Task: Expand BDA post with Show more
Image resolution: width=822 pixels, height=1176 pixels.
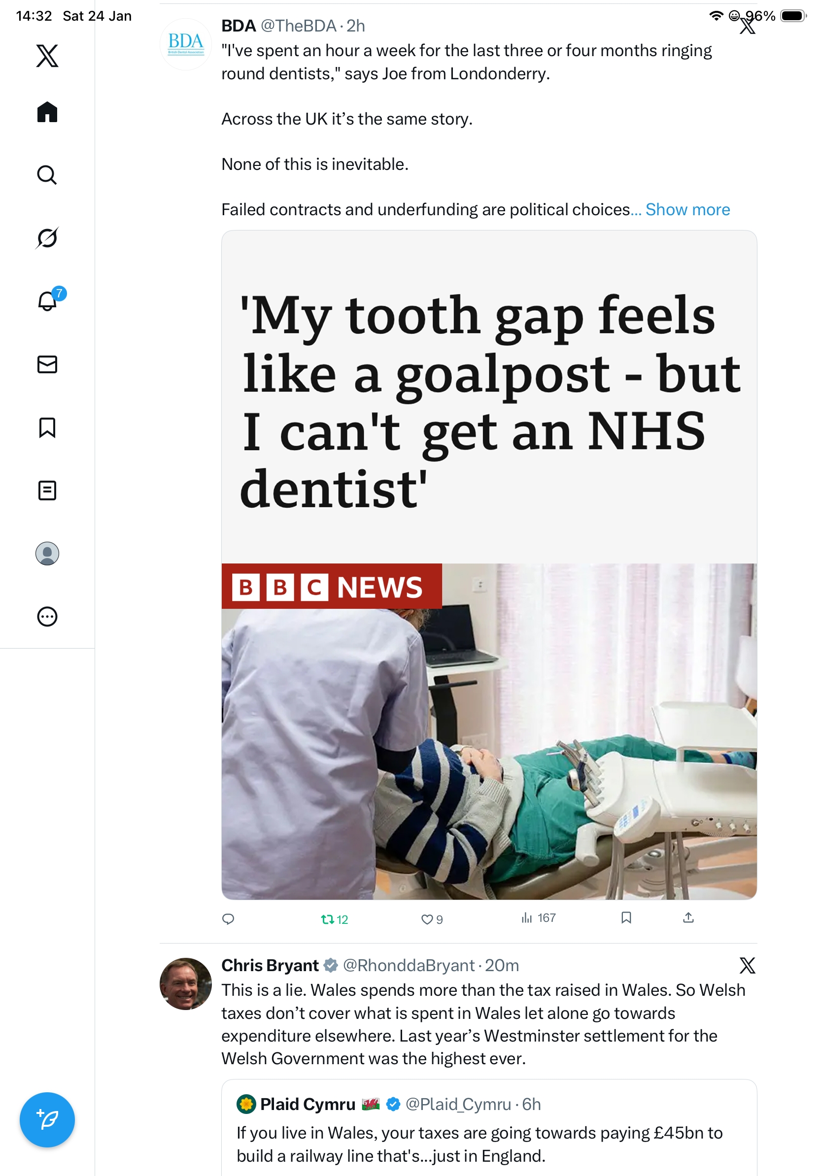Action: [x=687, y=209]
